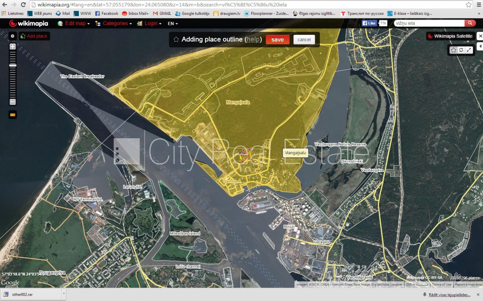Screen dimensions: 483x301
Task: Click the refresh map icon
Action: point(461,50)
